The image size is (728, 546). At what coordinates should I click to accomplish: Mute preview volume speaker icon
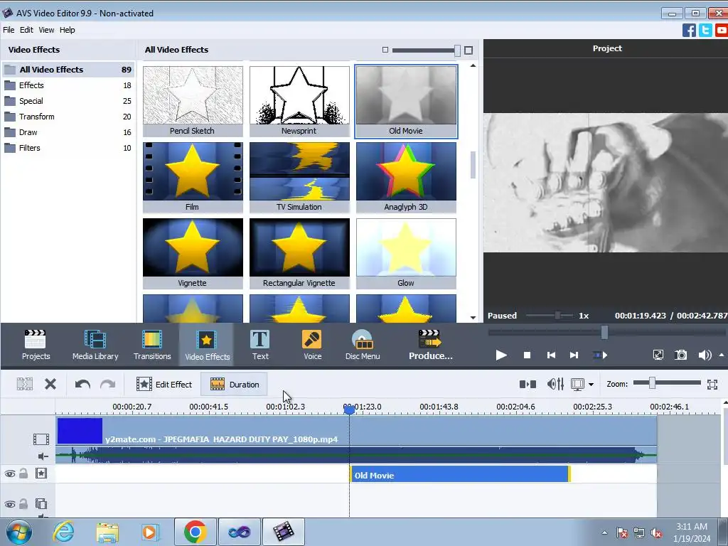coord(705,355)
